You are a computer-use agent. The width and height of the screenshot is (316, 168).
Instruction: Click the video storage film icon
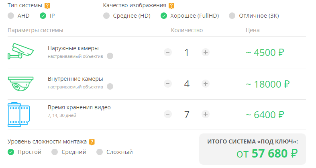18,114
